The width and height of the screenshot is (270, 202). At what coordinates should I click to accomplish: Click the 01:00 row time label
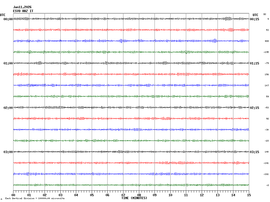coord(8,63)
